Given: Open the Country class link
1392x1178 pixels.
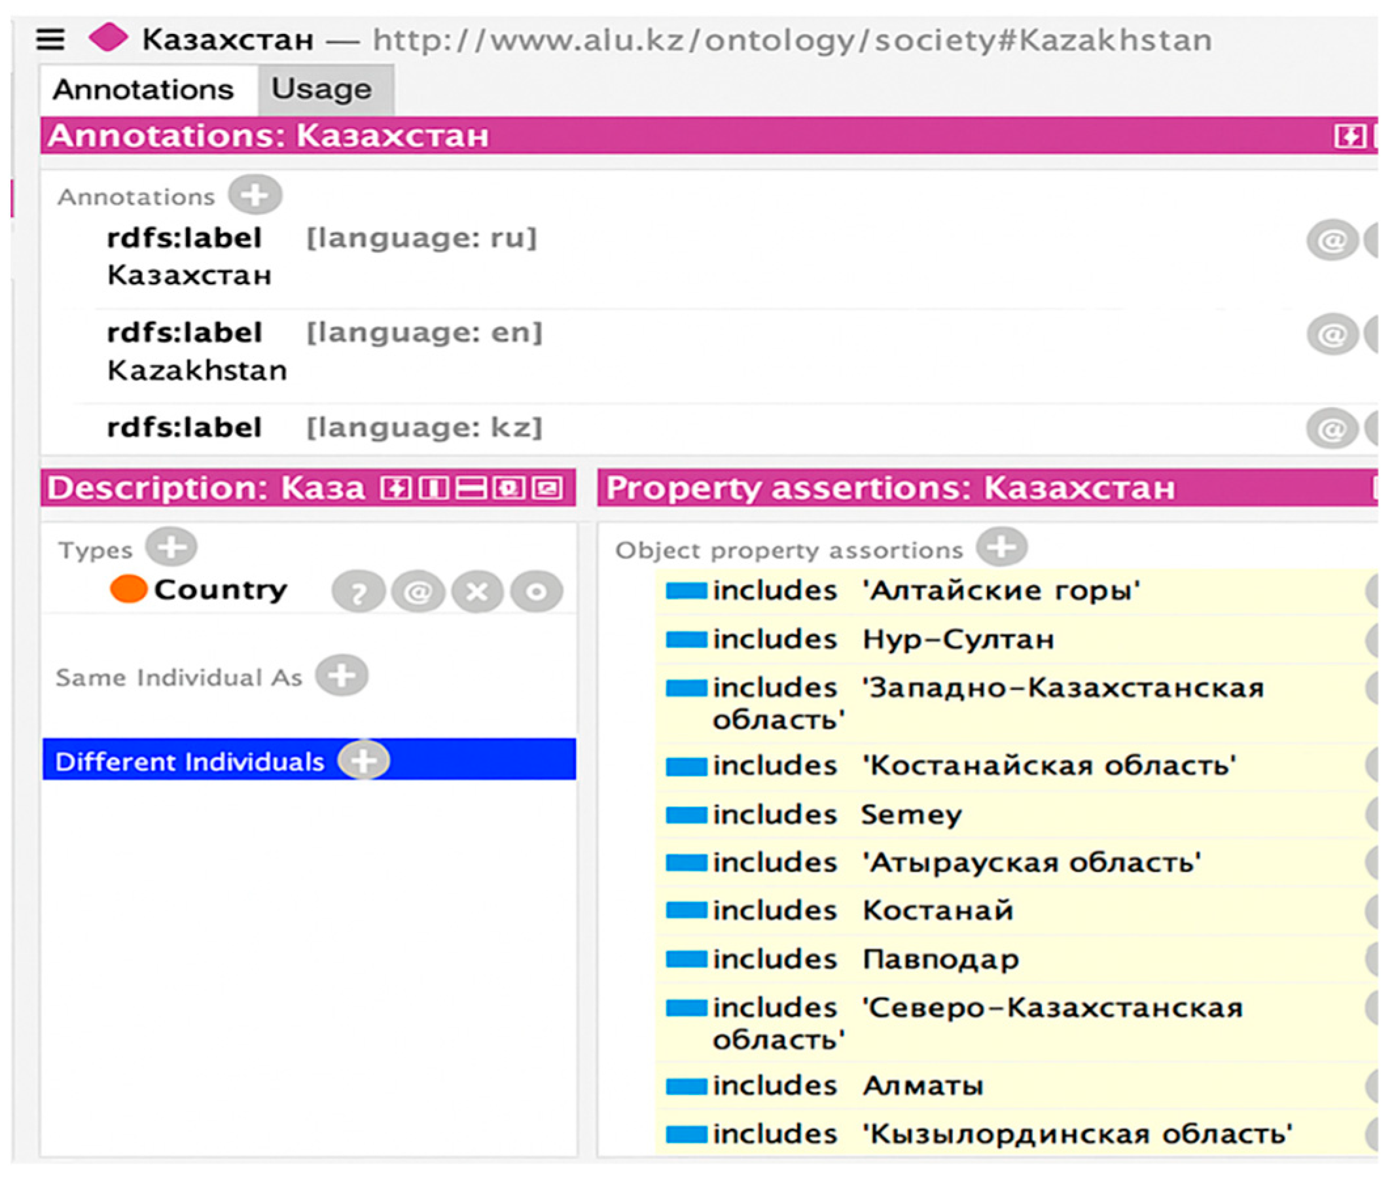Looking at the screenshot, I should pyautogui.click(x=220, y=590).
